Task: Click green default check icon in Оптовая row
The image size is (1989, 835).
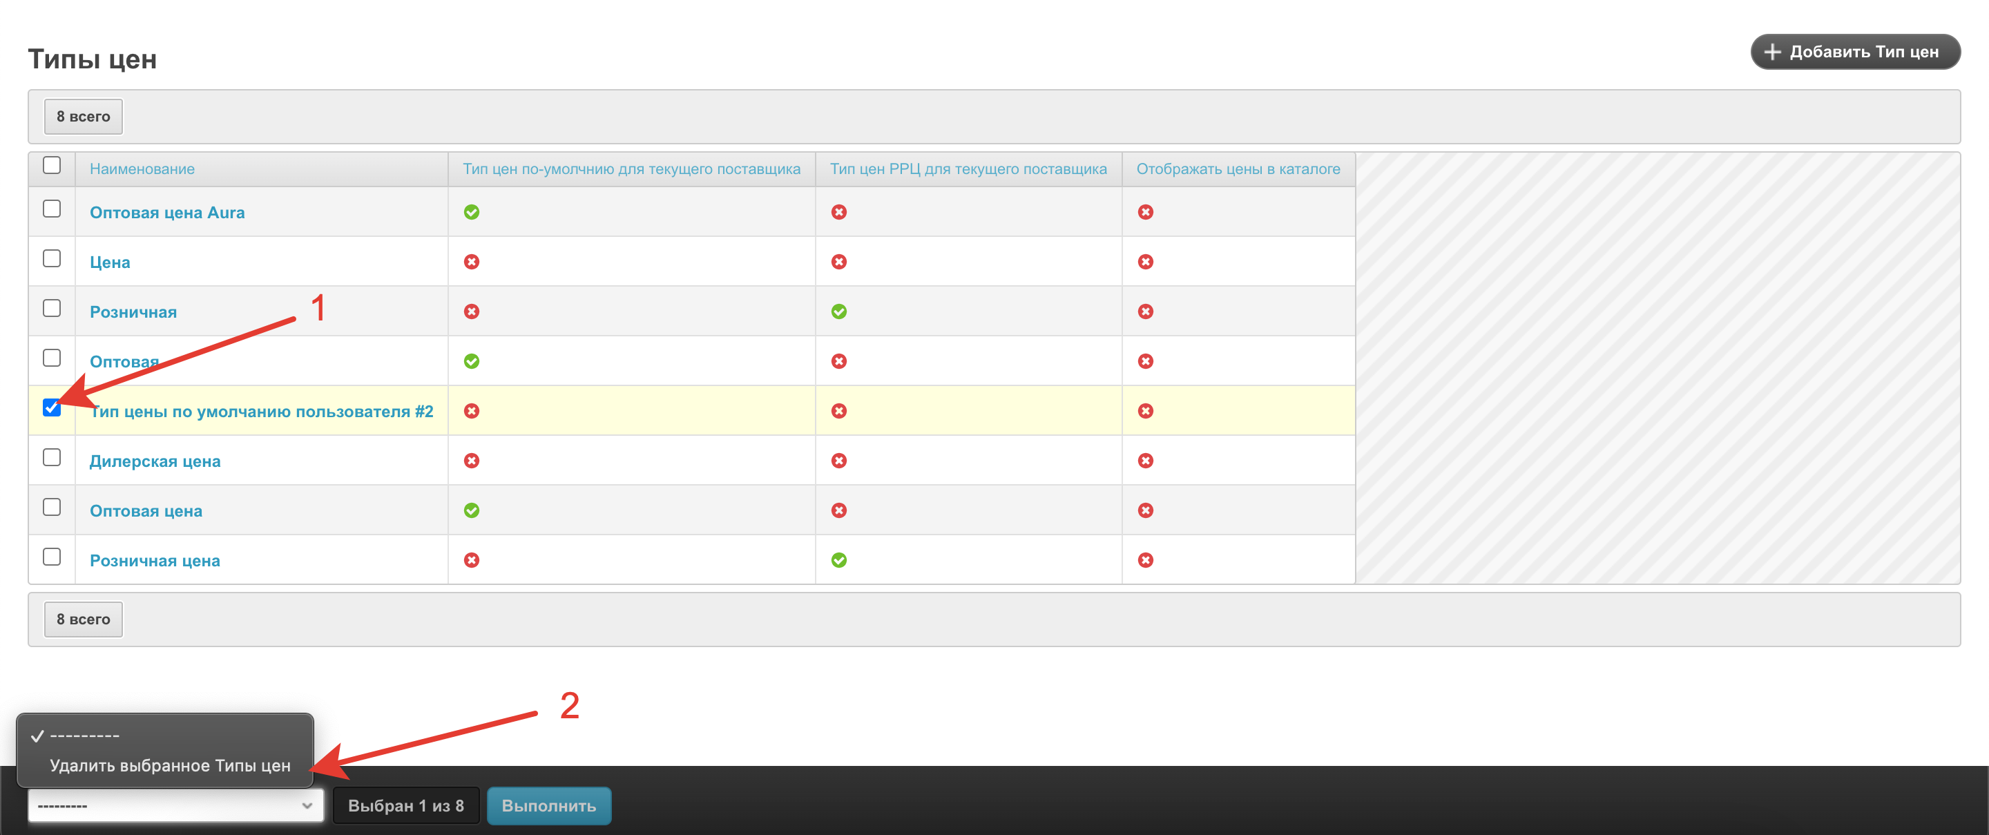Action: click(471, 361)
